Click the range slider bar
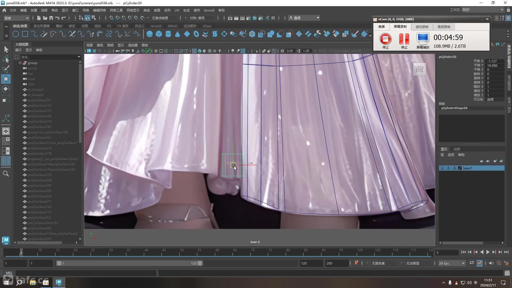This screenshot has height=288, width=512. pos(129,263)
